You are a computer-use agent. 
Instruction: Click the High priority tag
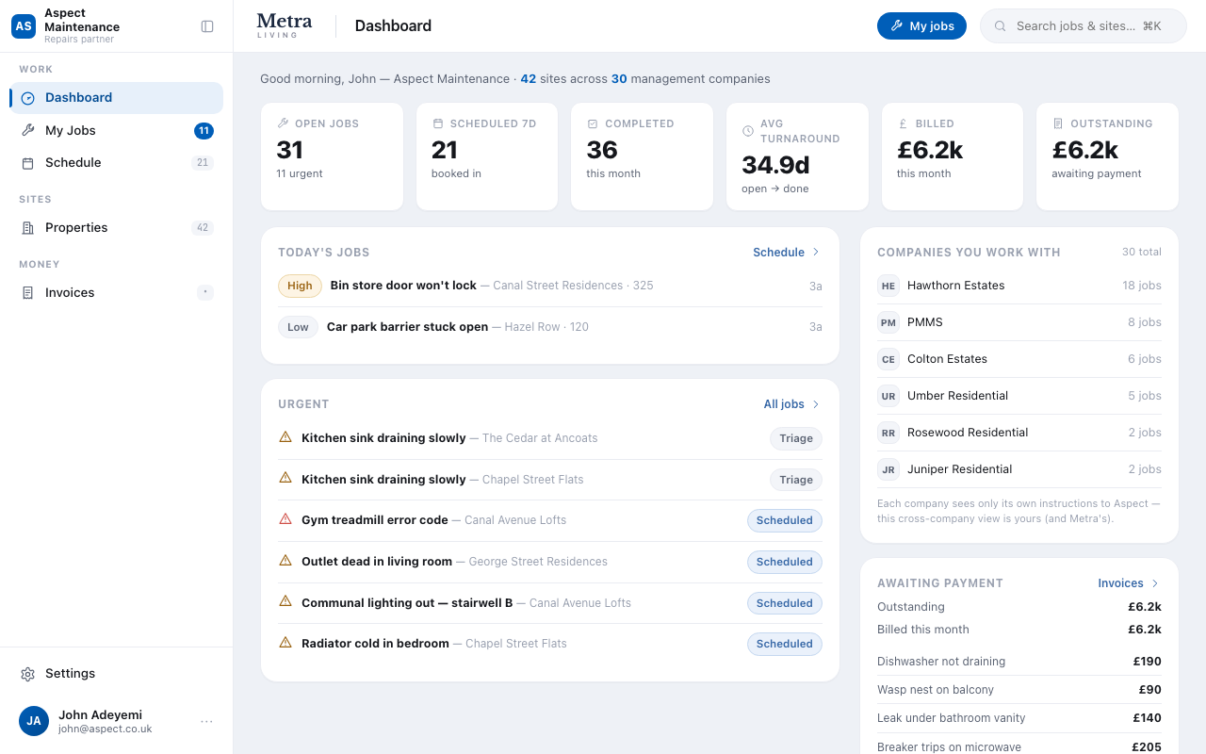(x=300, y=286)
